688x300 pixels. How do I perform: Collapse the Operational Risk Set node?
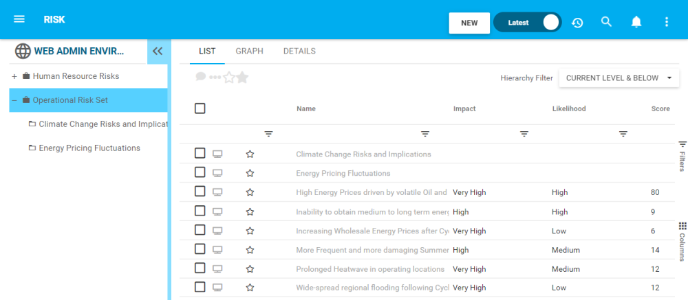pos(14,100)
